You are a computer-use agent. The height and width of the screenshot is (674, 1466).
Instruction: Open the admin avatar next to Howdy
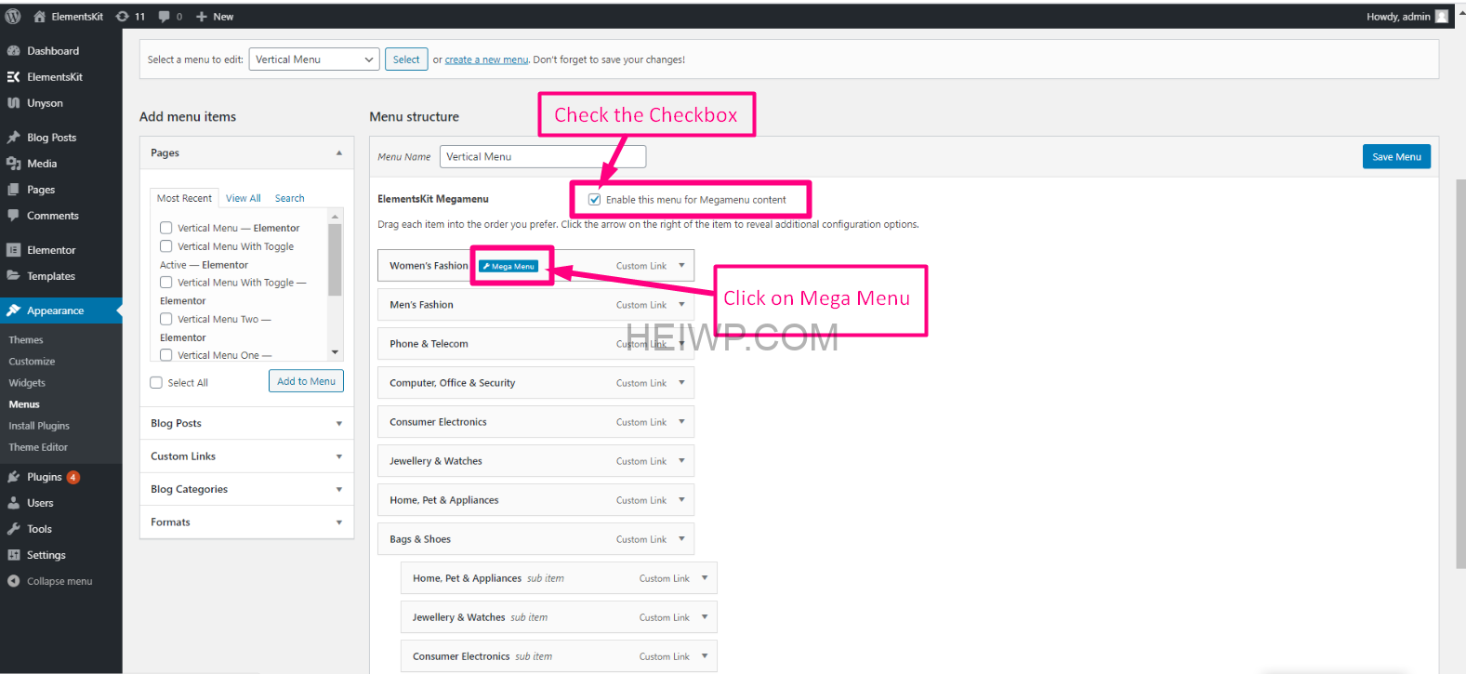(1442, 17)
